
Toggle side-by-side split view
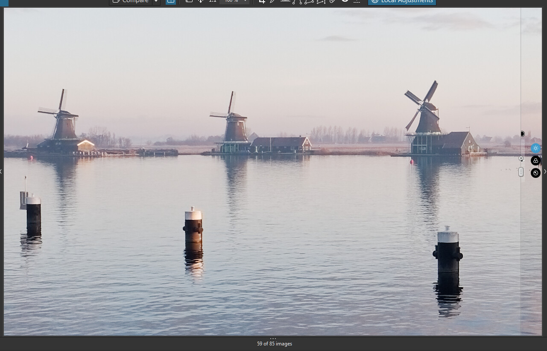[x=170, y=1]
